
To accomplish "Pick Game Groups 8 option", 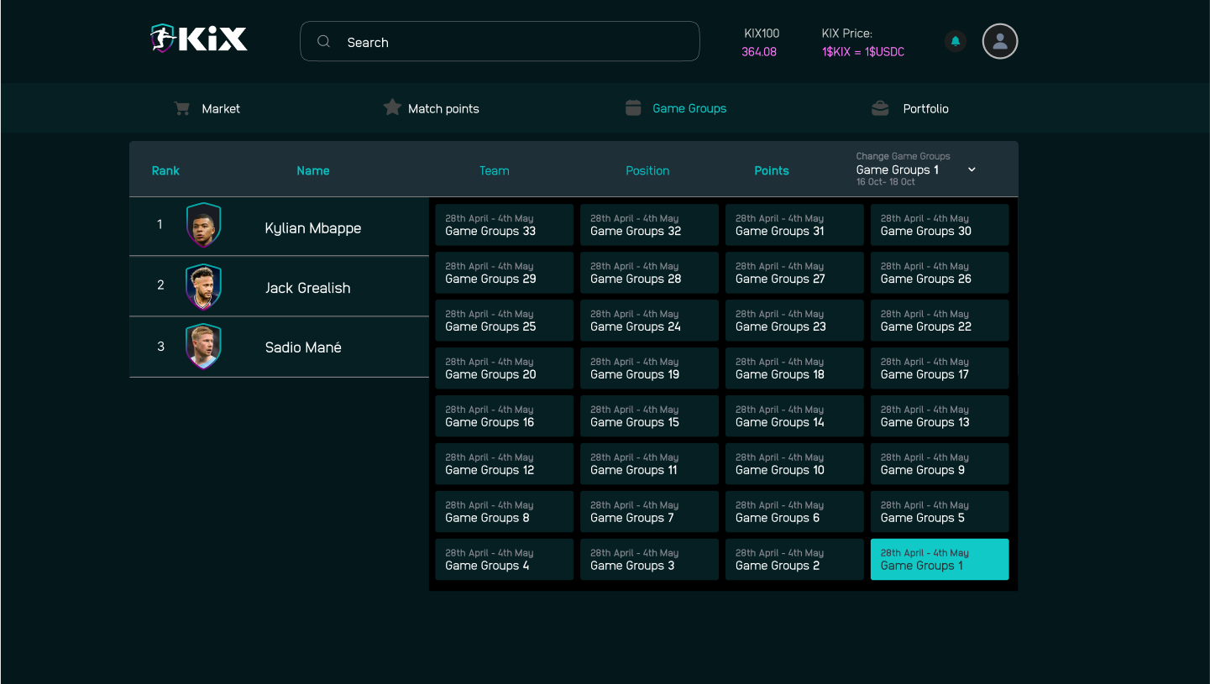I will coord(504,512).
